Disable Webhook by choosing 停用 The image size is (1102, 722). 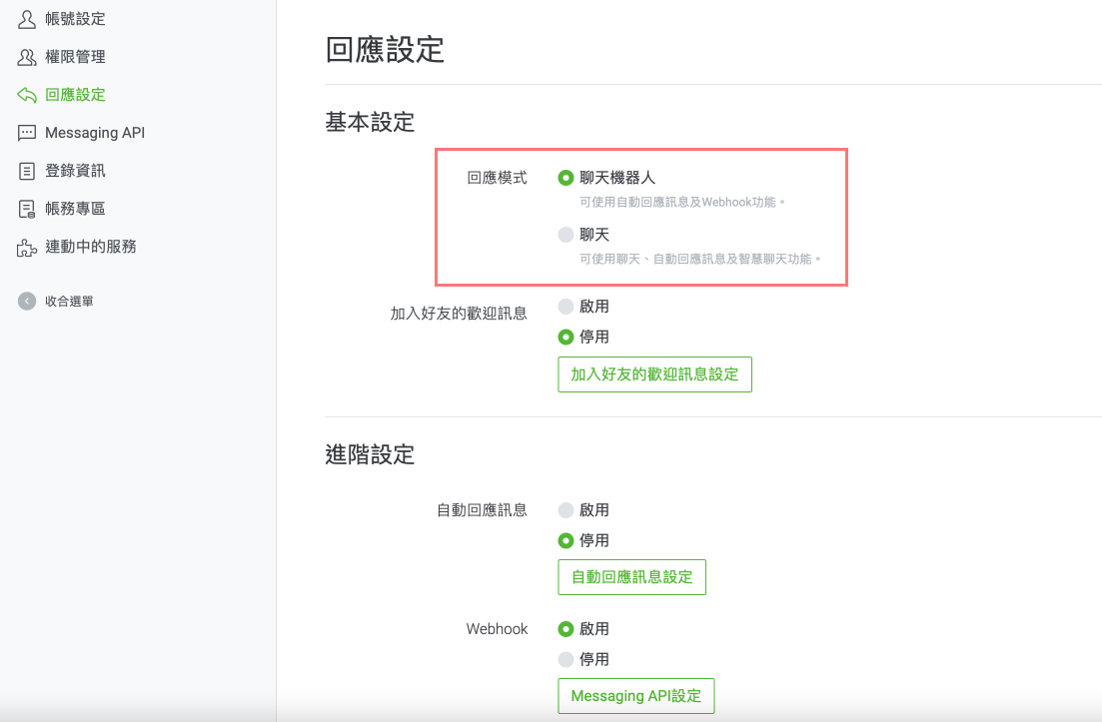[x=565, y=659]
